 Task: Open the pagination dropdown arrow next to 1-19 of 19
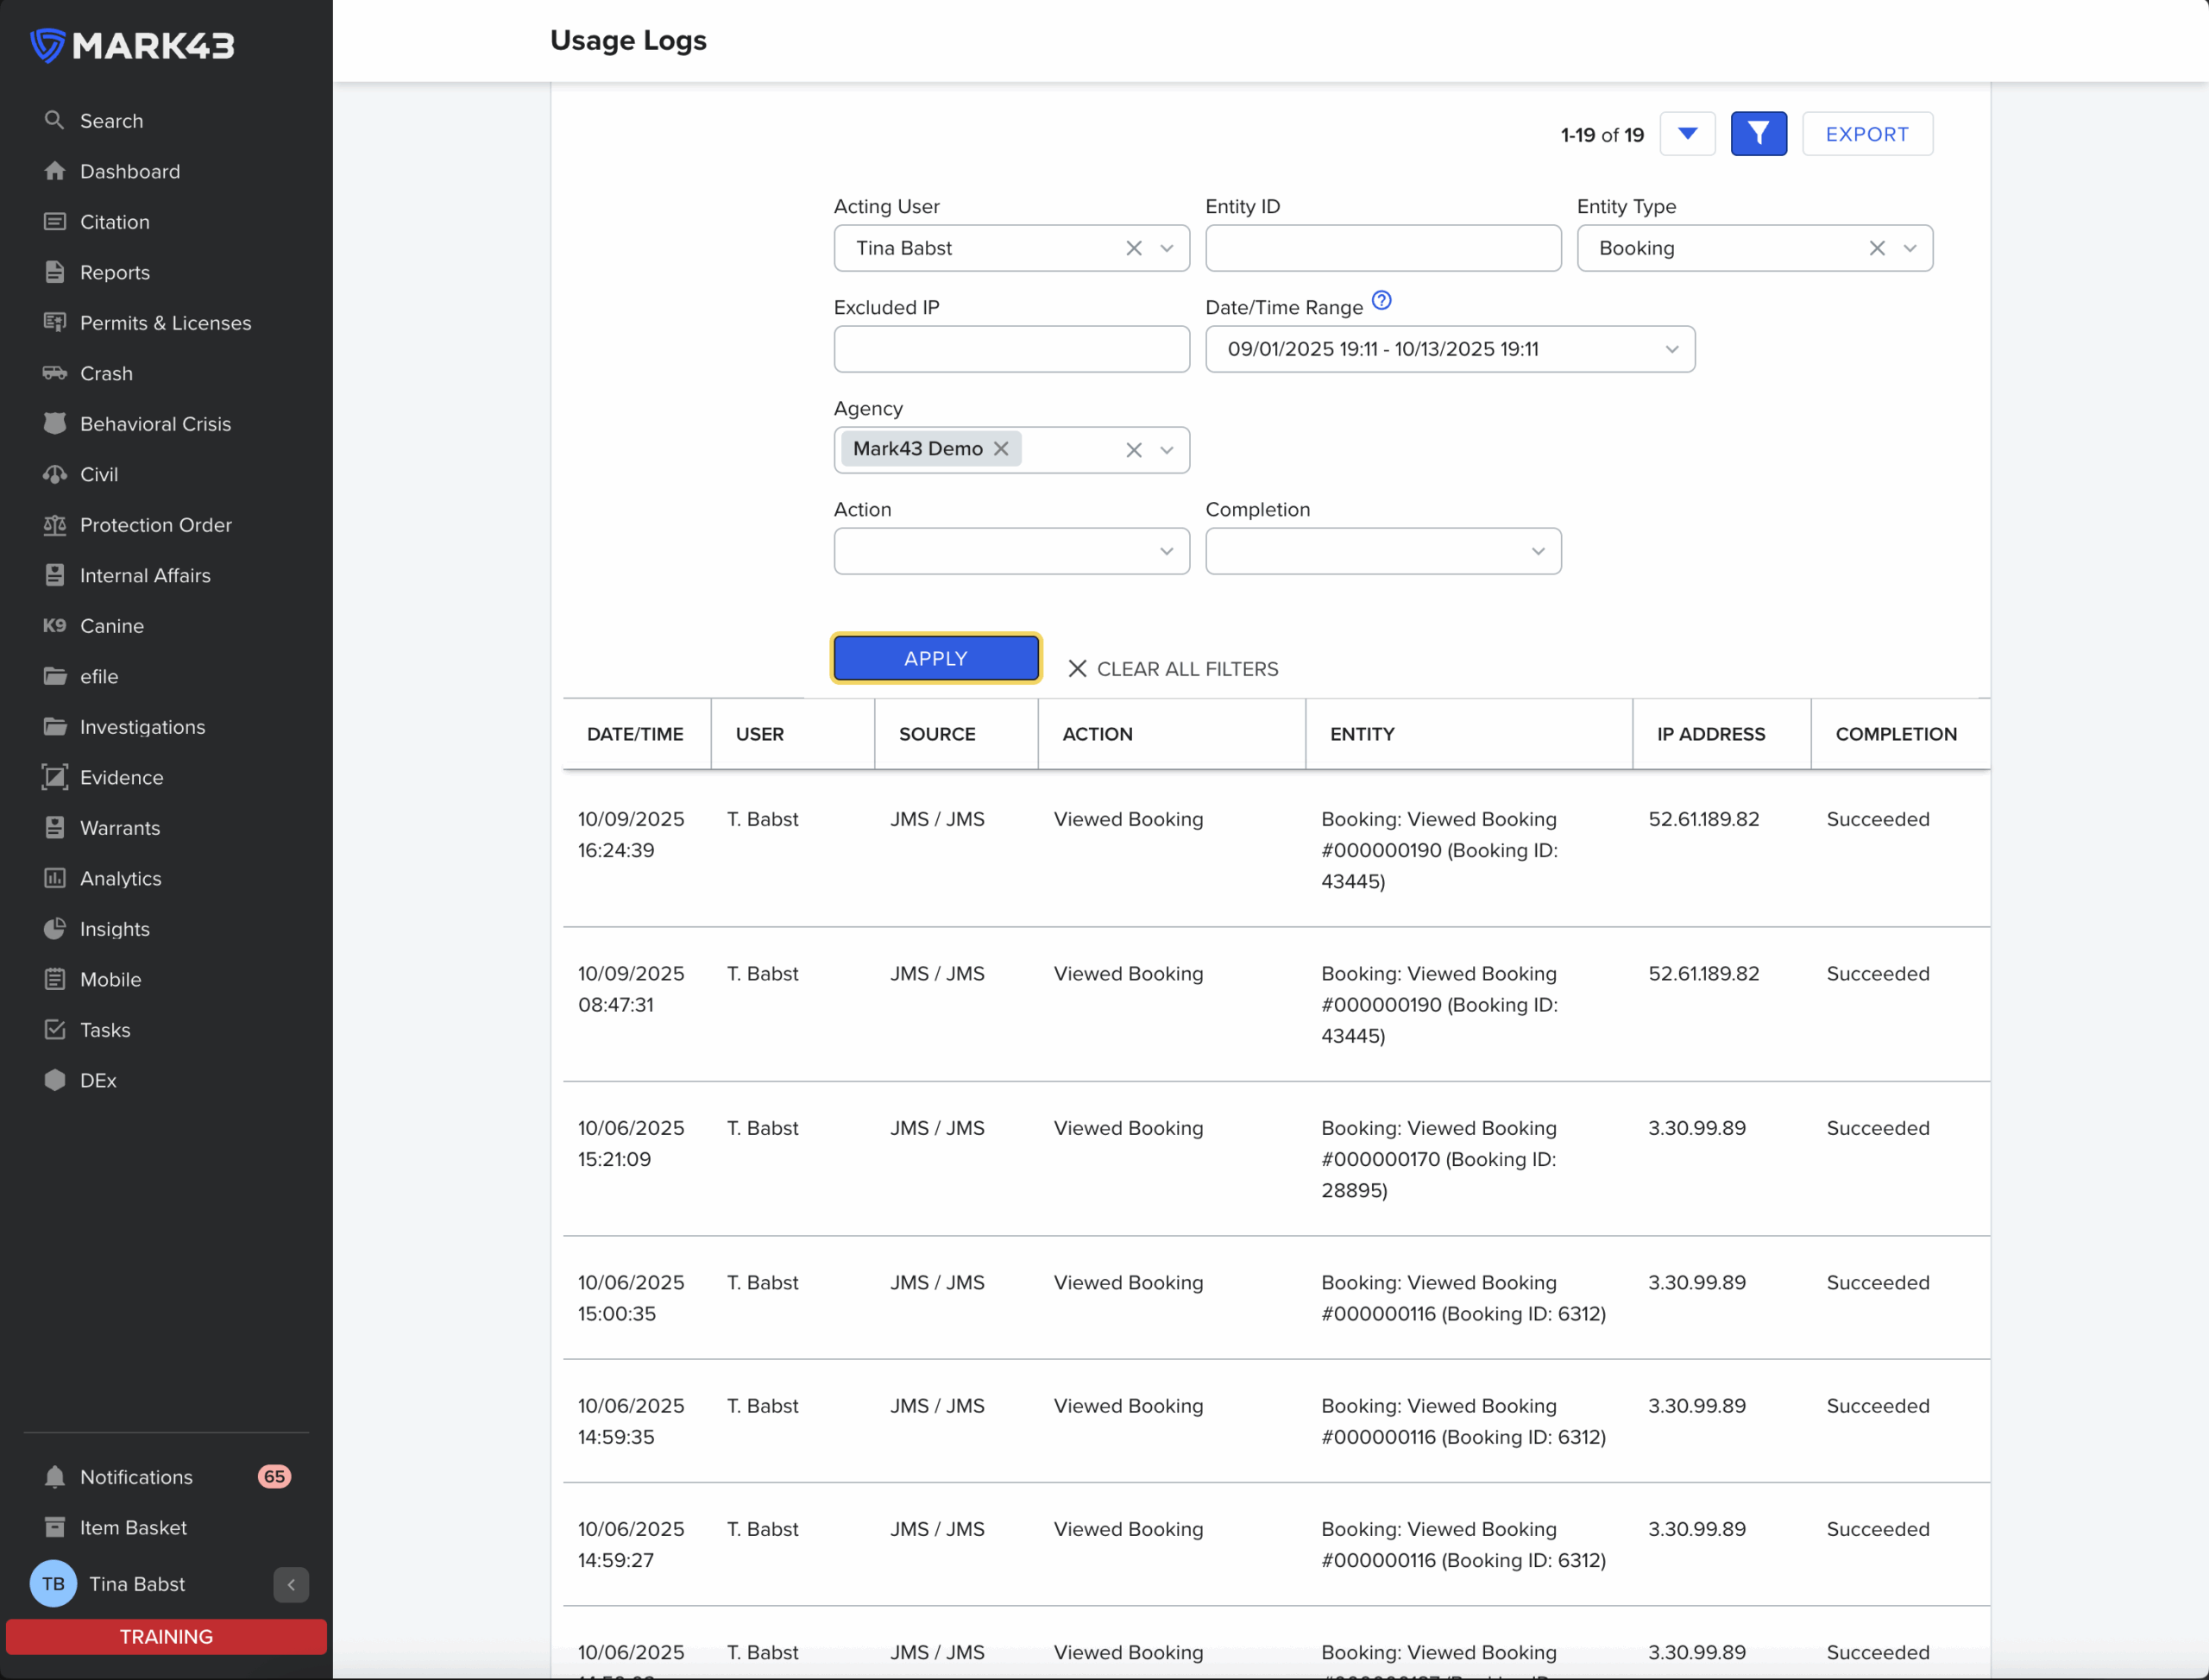point(1687,134)
